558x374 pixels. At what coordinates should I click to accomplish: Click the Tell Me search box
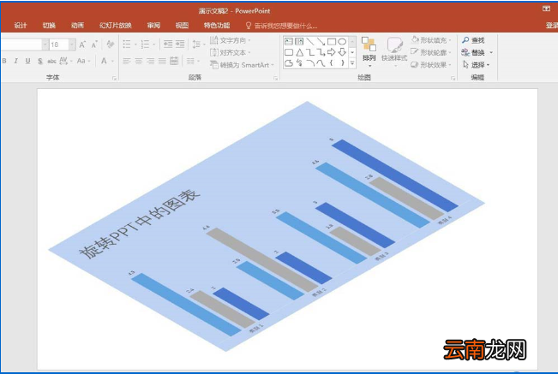(x=281, y=26)
